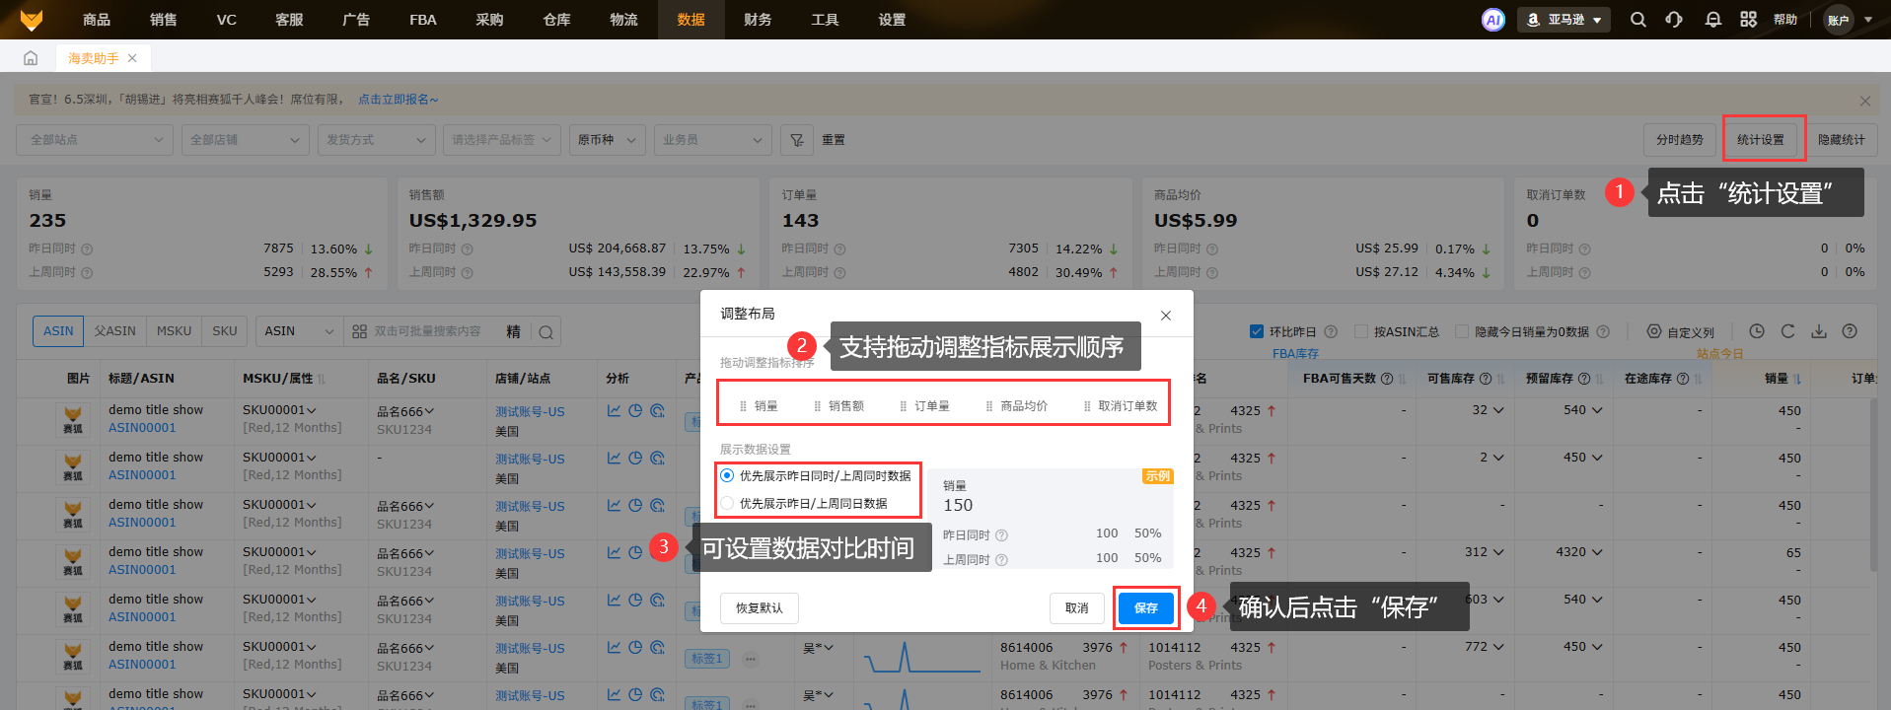
Task: Open notifications bell icon
Action: [1713, 20]
